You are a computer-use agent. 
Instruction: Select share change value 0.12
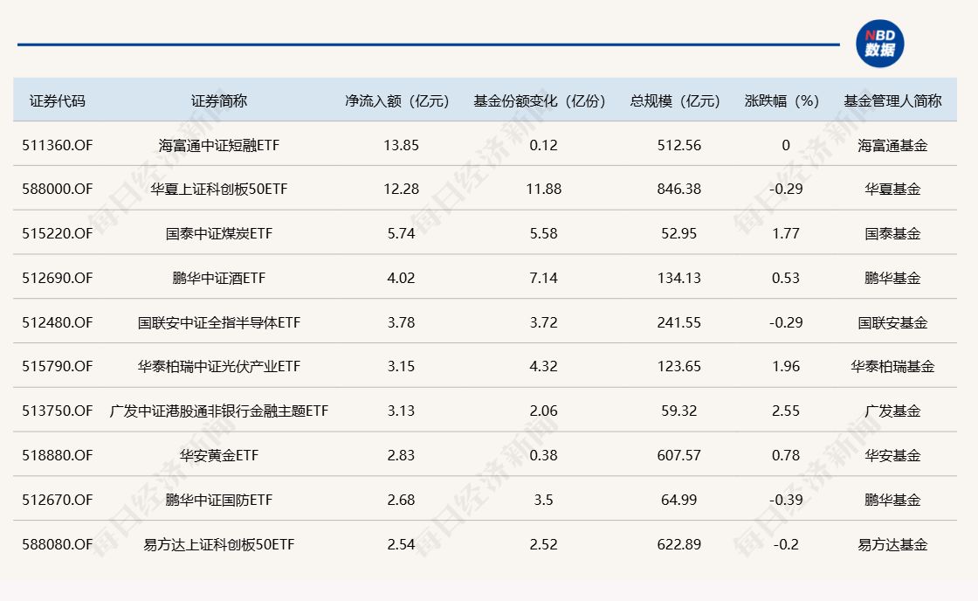pyautogui.click(x=543, y=145)
